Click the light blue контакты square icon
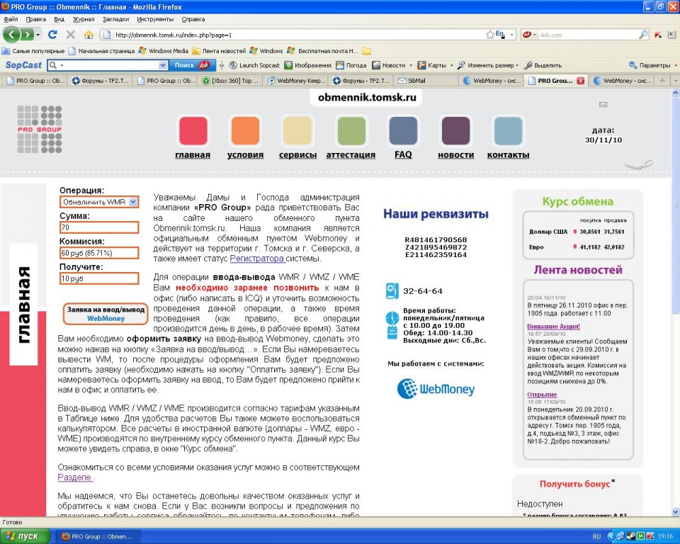The image size is (680, 544). point(508,130)
